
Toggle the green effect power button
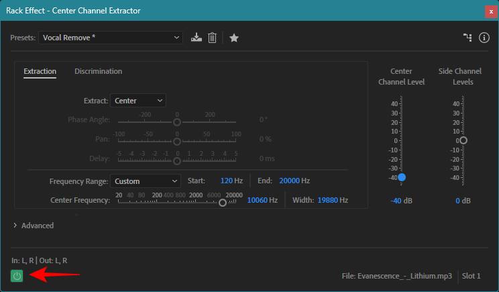[17, 275]
